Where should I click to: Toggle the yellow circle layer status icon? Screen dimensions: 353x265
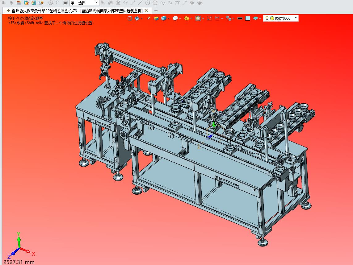point(272,18)
